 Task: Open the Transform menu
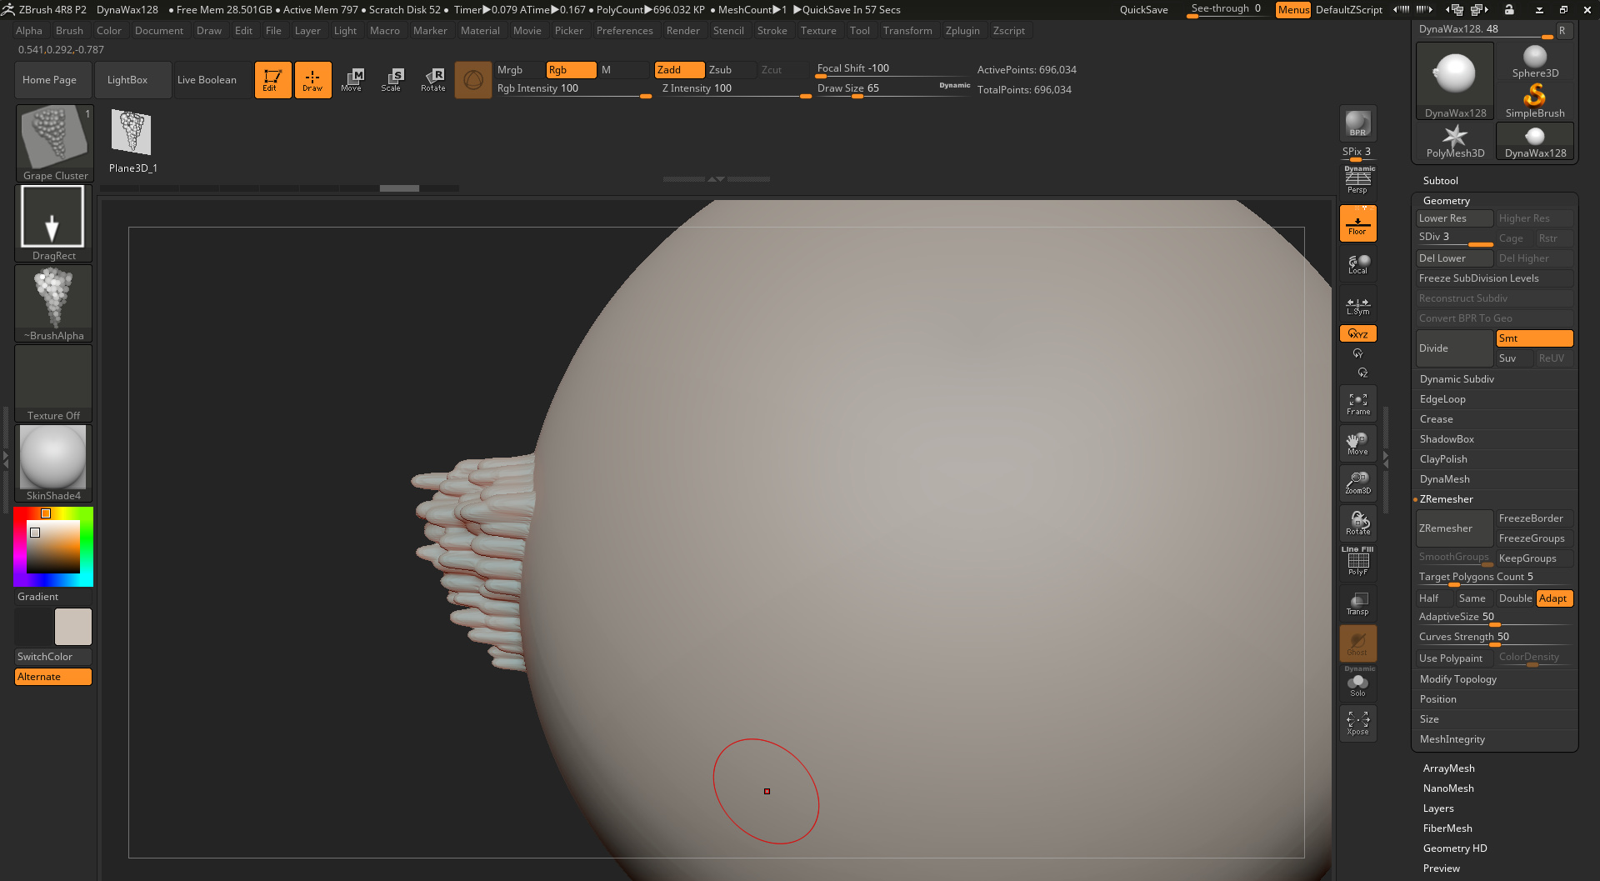coord(907,31)
